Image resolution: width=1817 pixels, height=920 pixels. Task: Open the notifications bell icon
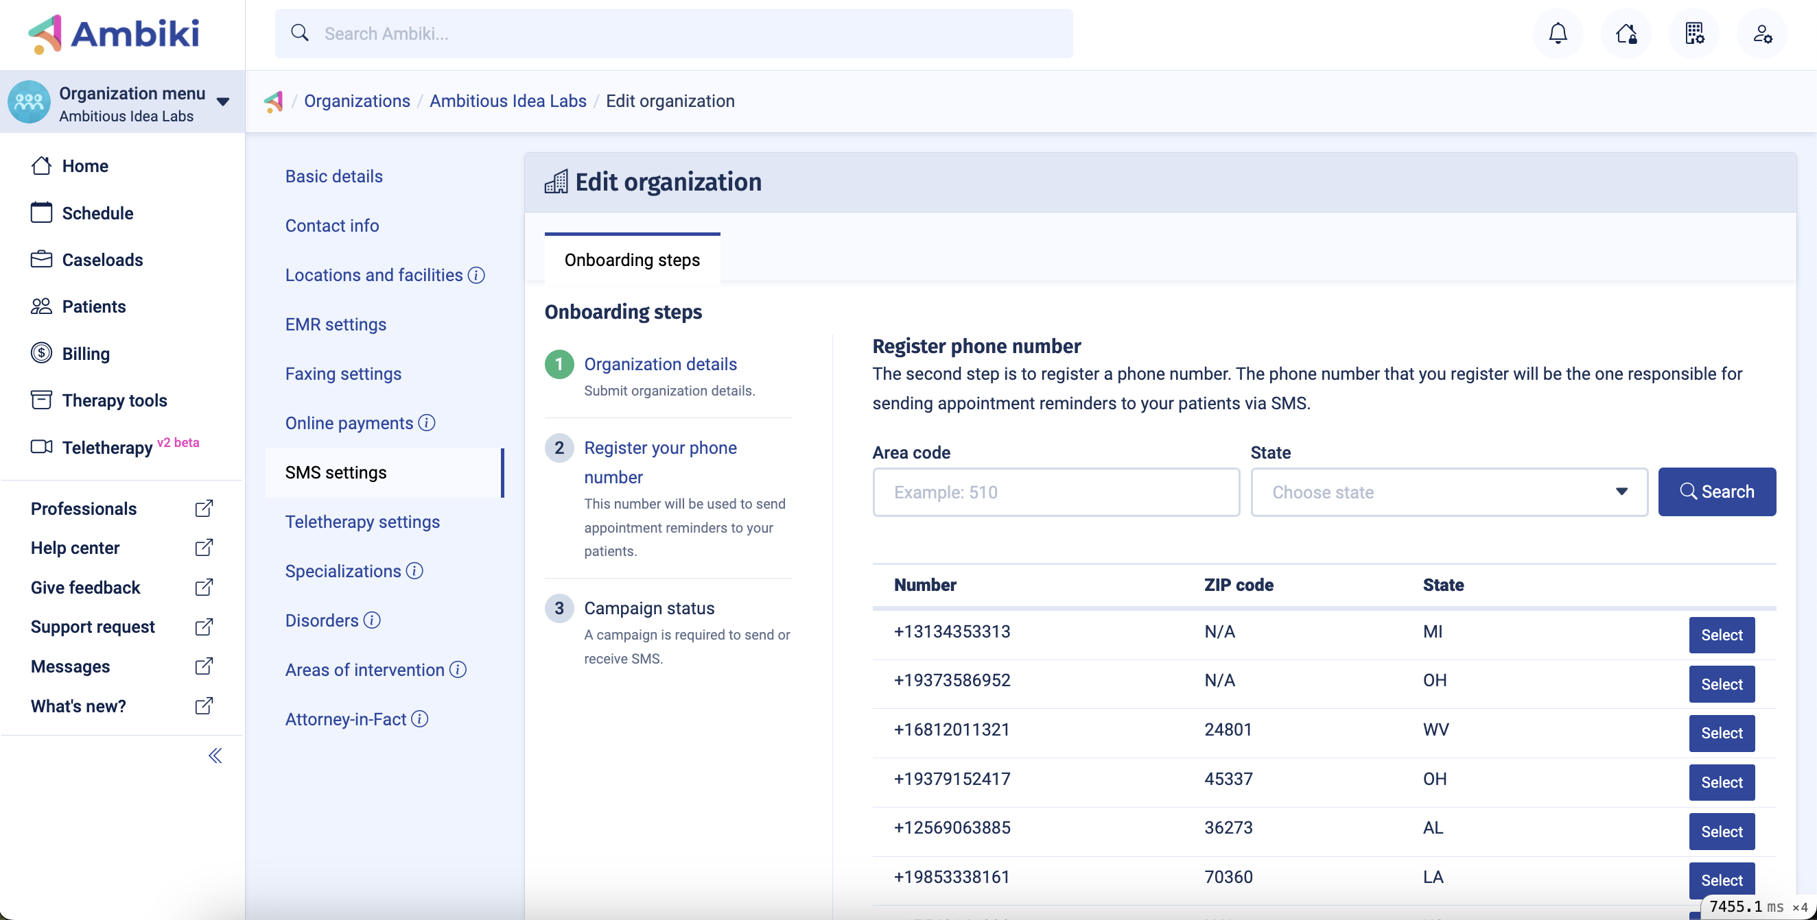tap(1558, 33)
